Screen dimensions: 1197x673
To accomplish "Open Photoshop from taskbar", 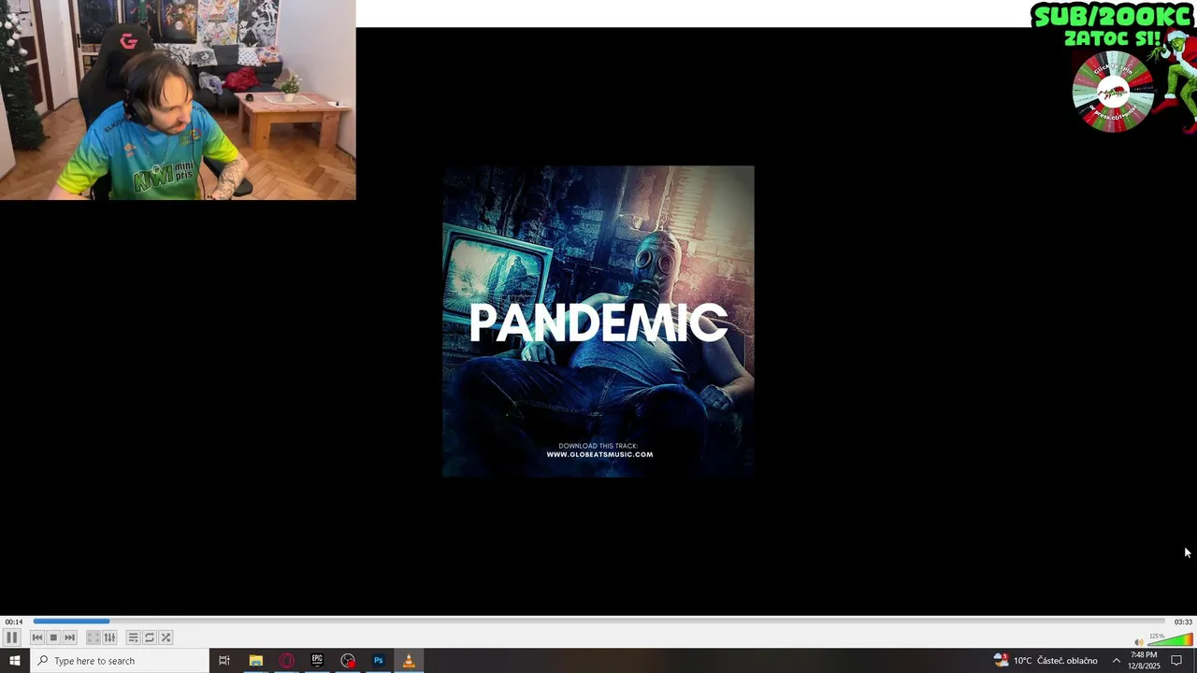I will pyautogui.click(x=379, y=661).
